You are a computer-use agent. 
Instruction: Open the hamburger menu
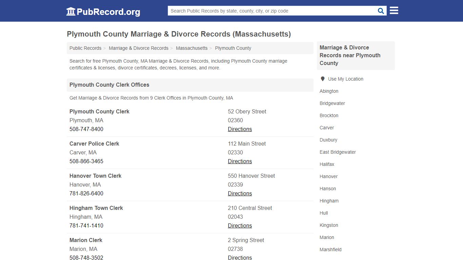[394, 10]
